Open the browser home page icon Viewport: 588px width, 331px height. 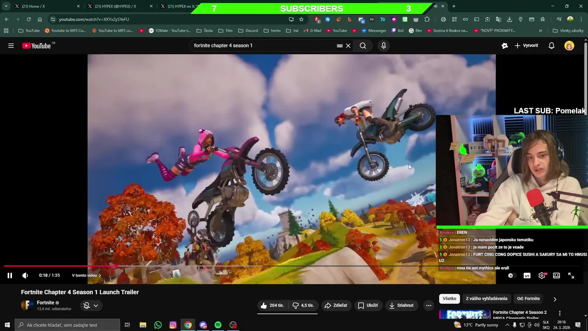coord(40,19)
